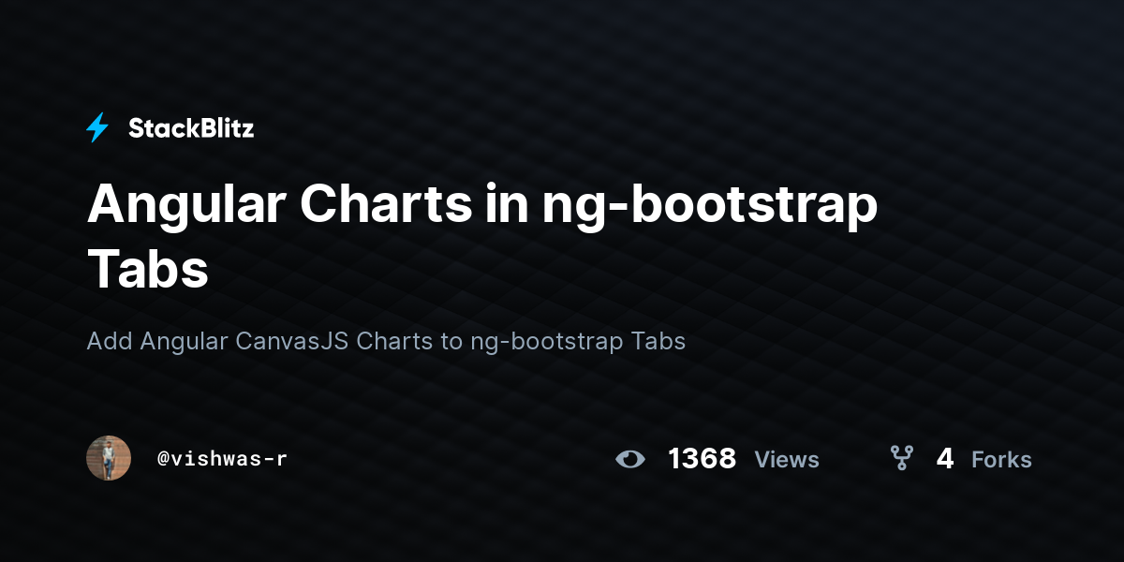1124x562 pixels.
Task: Click the word "in" in the heading
Action: (508, 203)
